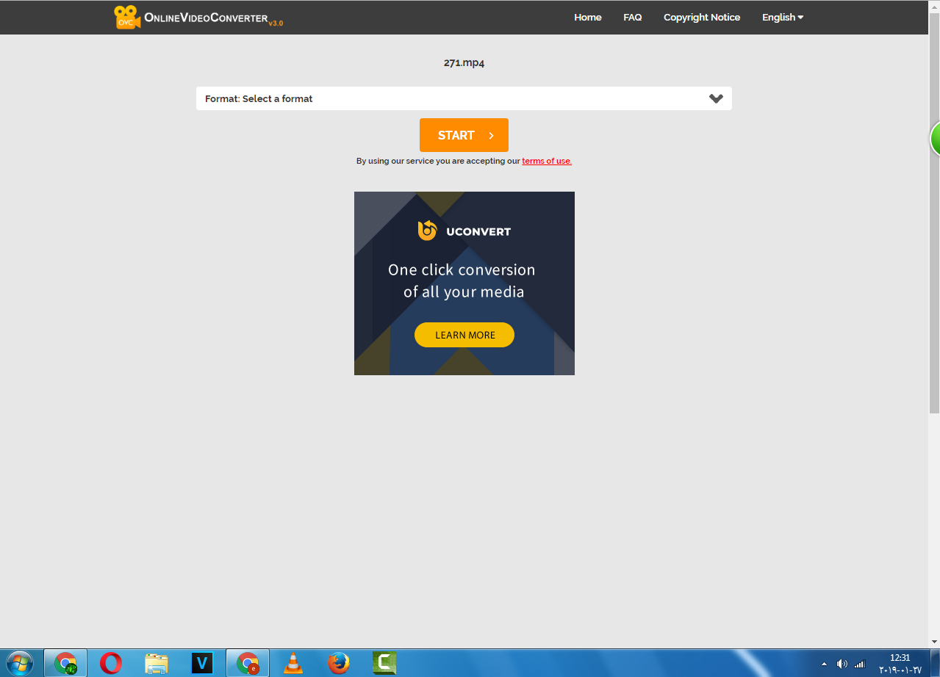Open the taskbar clock showing 12:31

[x=900, y=664]
